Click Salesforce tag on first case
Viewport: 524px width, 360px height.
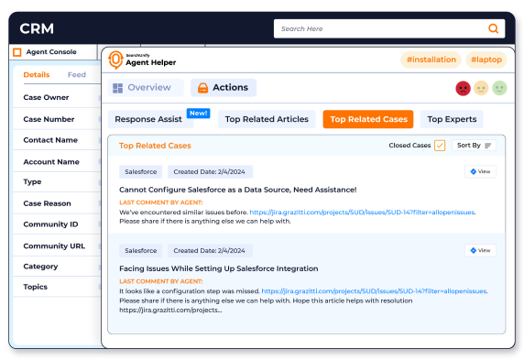pyautogui.click(x=141, y=172)
